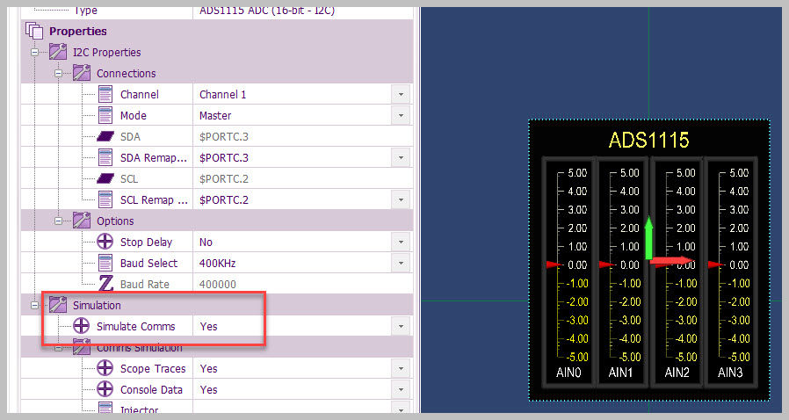Image resolution: width=789 pixels, height=420 pixels.
Task: Click the Options folder wrench icon
Action: [82, 221]
